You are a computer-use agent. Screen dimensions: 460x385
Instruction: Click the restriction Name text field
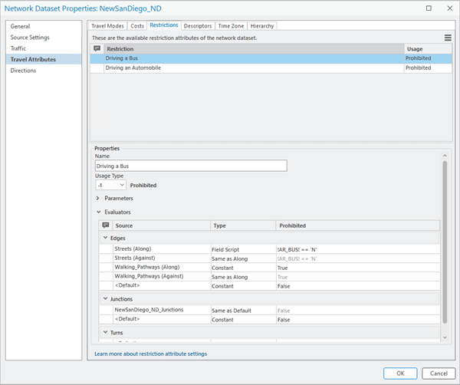pyautogui.click(x=190, y=165)
